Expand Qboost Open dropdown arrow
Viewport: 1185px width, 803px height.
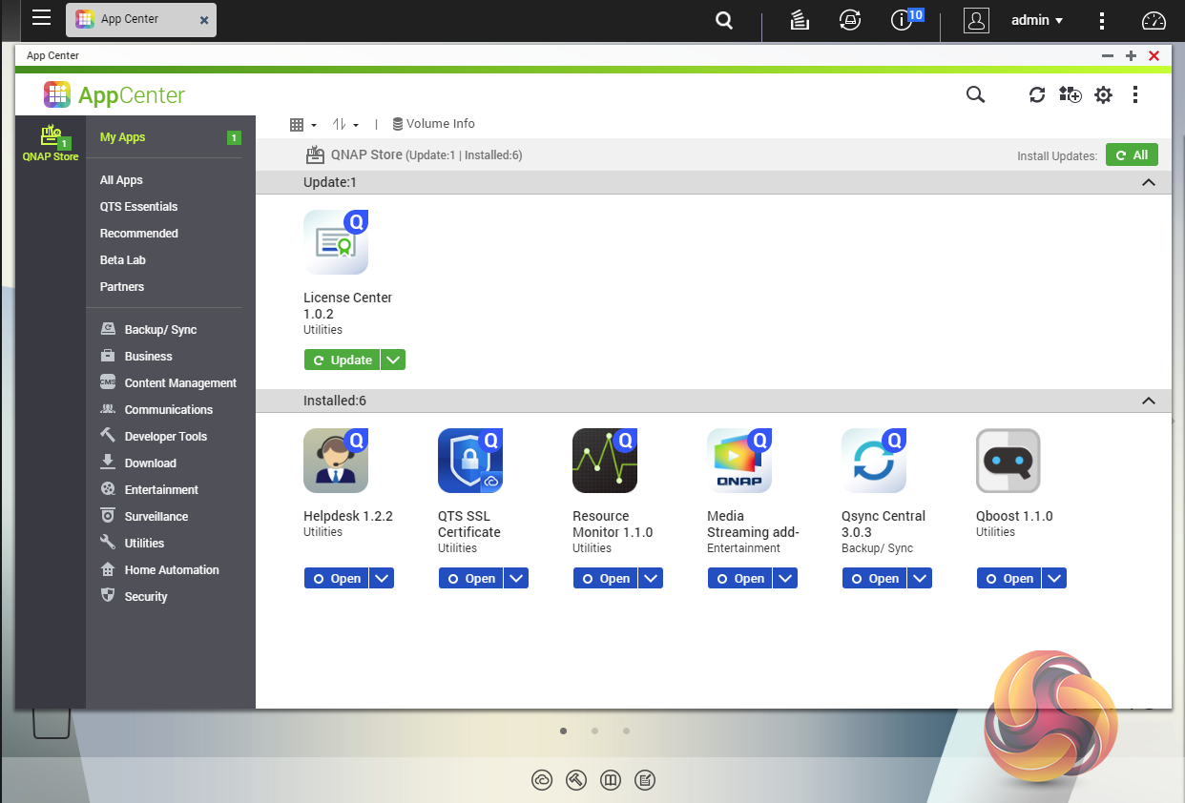pyautogui.click(x=1054, y=578)
